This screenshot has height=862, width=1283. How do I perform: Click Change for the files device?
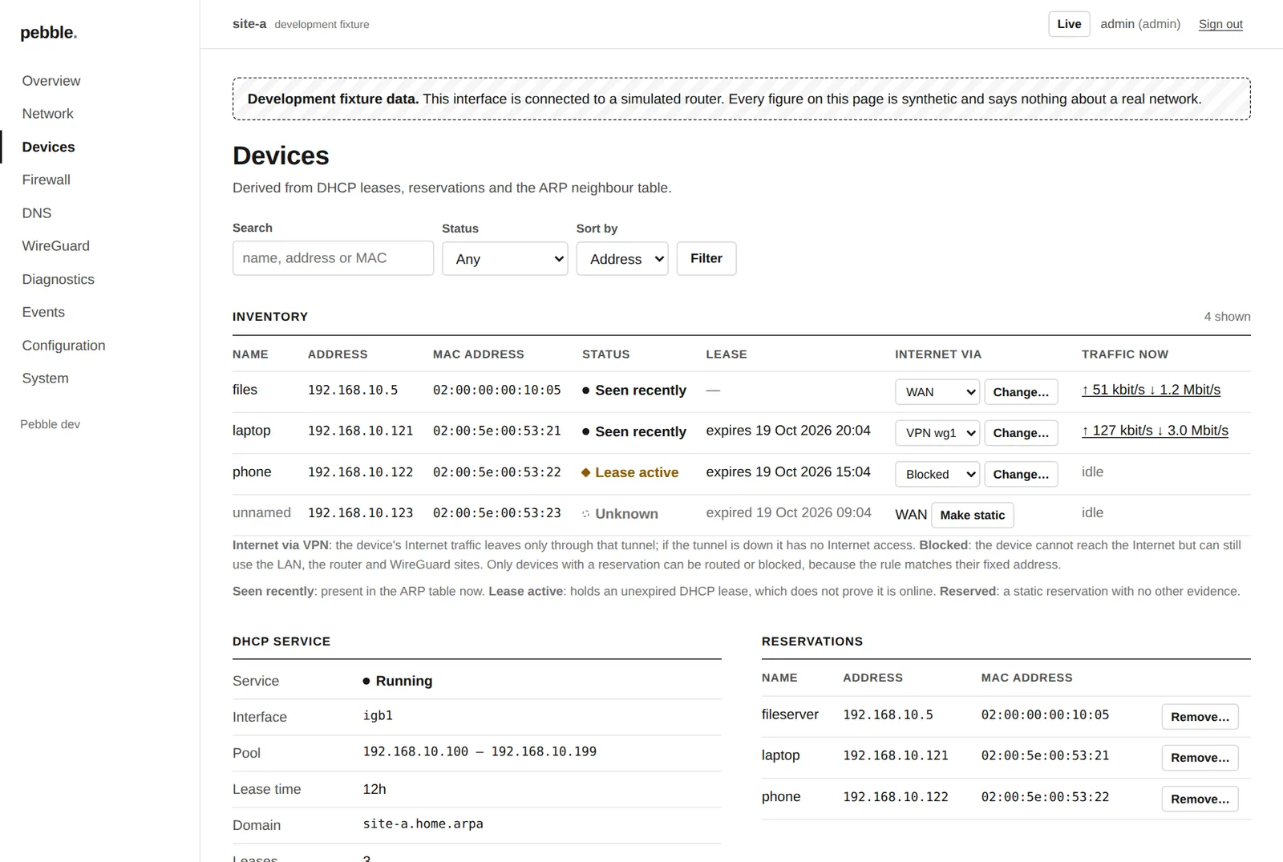(1021, 392)
